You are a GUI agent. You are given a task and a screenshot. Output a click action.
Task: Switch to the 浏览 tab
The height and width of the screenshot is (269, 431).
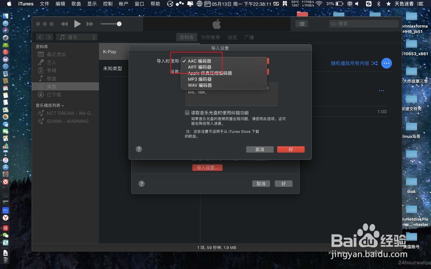coord(232,37)
